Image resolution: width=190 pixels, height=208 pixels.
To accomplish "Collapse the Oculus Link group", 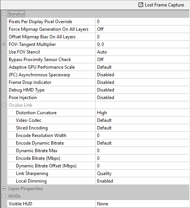I will pyautogui.click(x=4, y=105).
